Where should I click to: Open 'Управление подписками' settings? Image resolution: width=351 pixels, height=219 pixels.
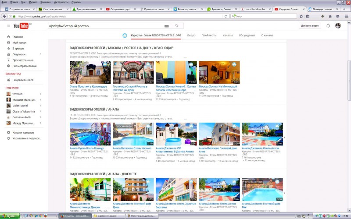27,138
